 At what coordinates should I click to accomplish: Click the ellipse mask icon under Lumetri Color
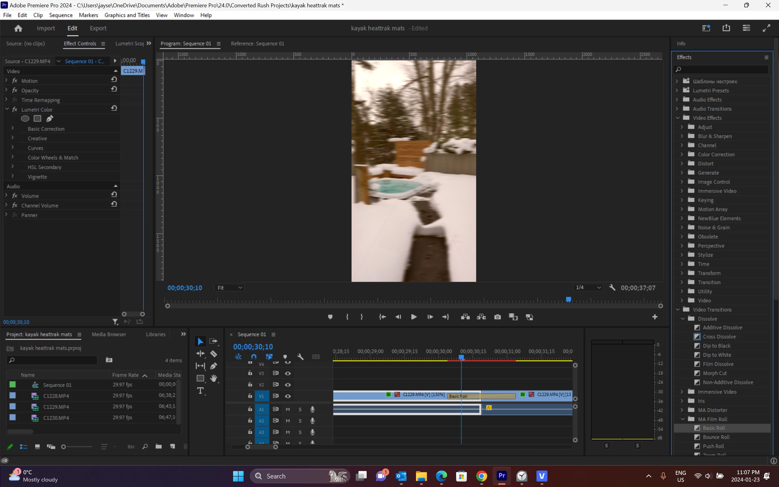pos(25,118)
